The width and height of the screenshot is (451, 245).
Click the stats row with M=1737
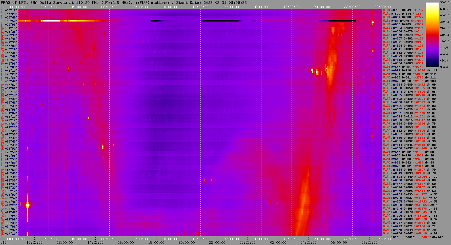(x=403, y=10)
